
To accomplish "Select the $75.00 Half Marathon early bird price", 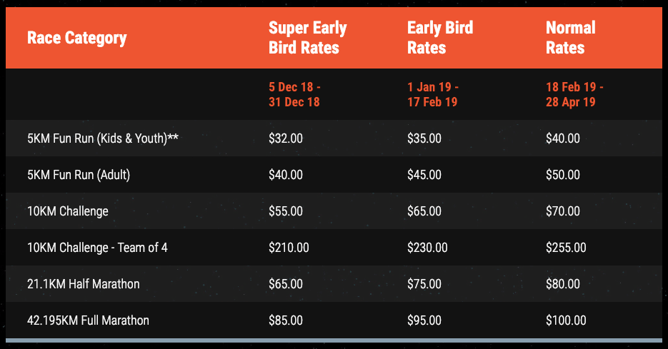I will [424, 284].
